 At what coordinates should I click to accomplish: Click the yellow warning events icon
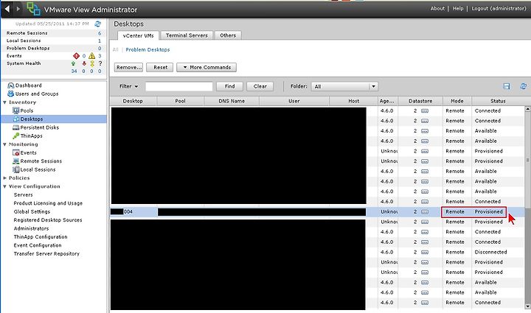(x=91, y=56)
